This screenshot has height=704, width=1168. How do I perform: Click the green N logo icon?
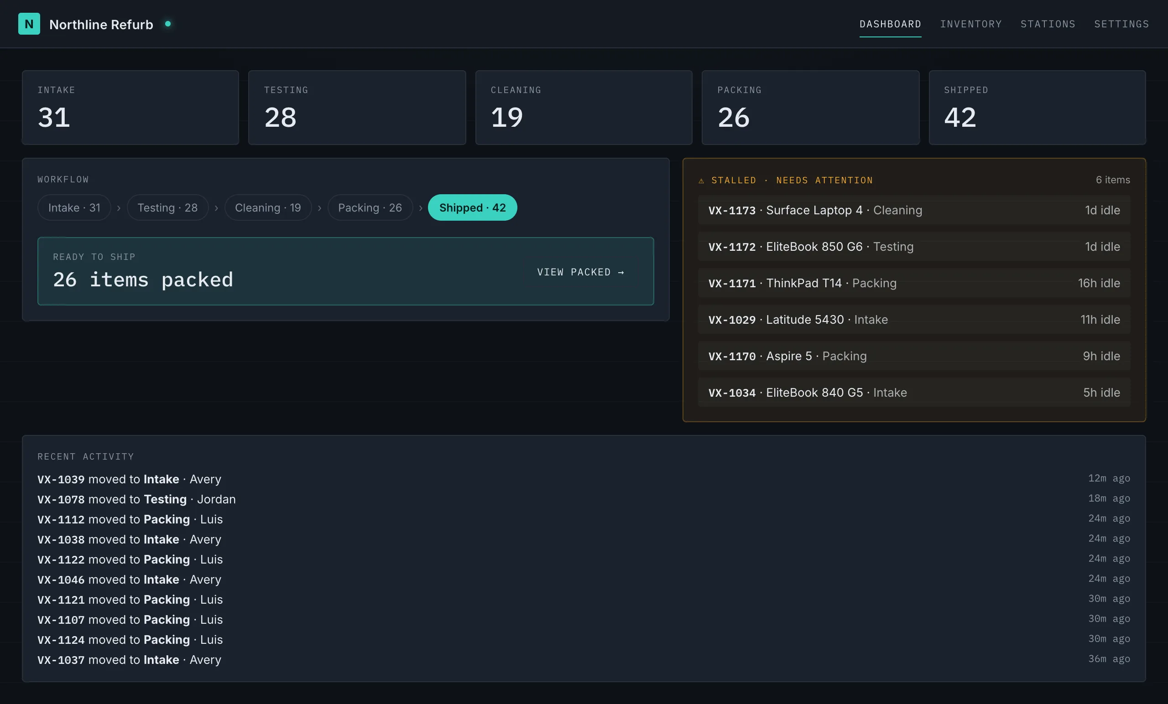[29, 24]
